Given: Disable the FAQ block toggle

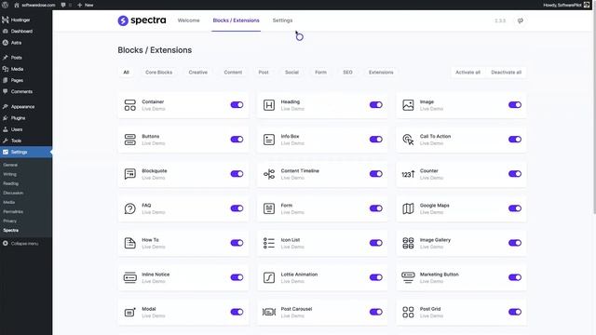Looking at the screenshot, I should point(237,208).
